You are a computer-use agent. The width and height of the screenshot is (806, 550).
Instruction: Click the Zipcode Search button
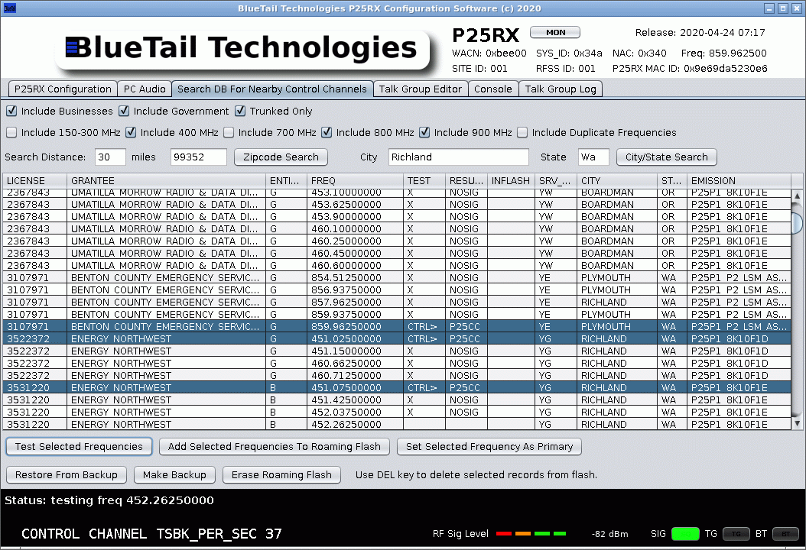click(x=281, y=157)
